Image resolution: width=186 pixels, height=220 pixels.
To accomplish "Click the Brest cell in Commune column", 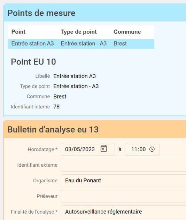I will click(x=120, y=44).
